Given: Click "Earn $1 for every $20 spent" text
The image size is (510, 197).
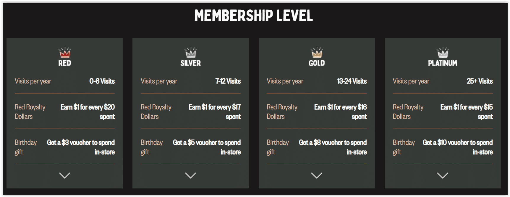Looking at the screenshot, I should (x=88, y=107).
